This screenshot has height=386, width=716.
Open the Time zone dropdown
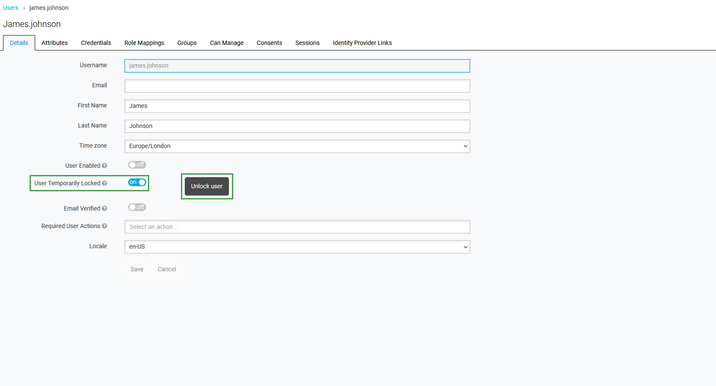point(297,146)
